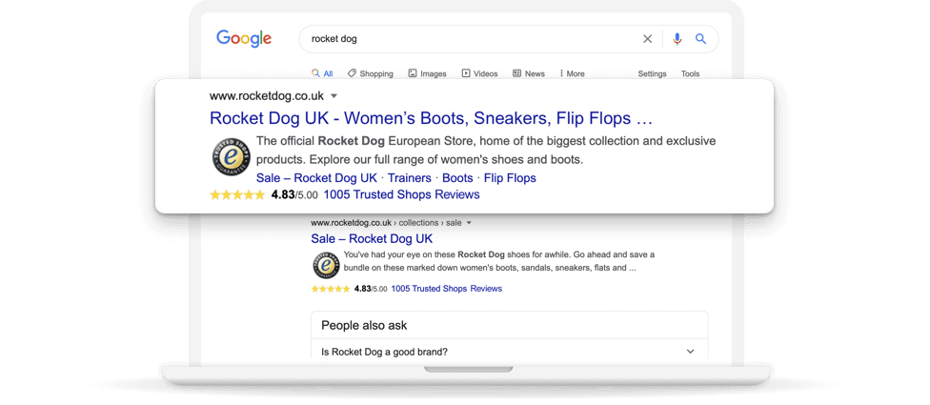Screen dimensions: 930x405
Task: Open the second 'Sale – Rocket Dog UK' result title
Action: [372, 239]
